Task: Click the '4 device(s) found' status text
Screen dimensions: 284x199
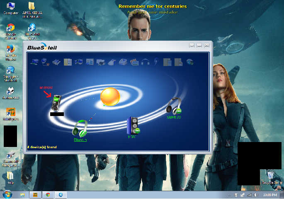Action: (42, 147)
